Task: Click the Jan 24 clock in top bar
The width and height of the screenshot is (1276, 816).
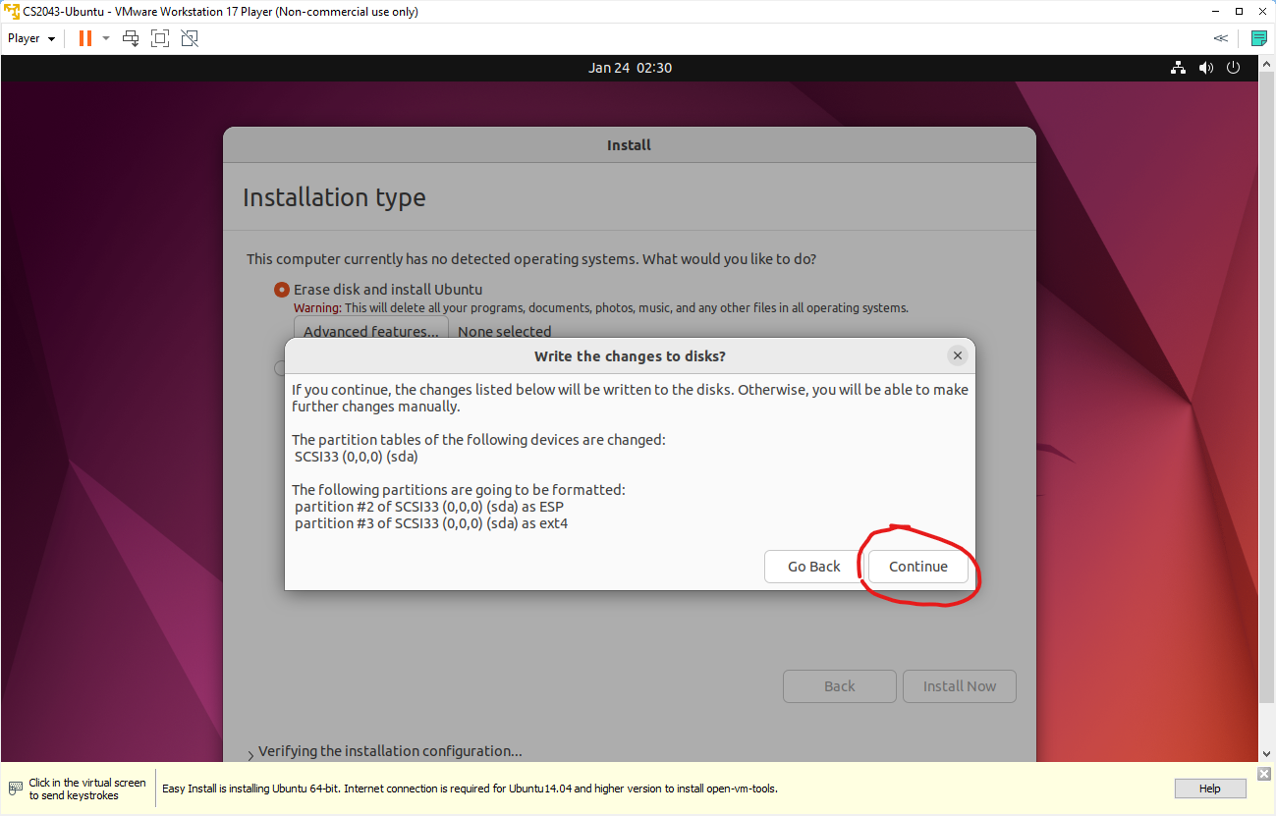Action: pyautogui.click(x=630, y=68)
